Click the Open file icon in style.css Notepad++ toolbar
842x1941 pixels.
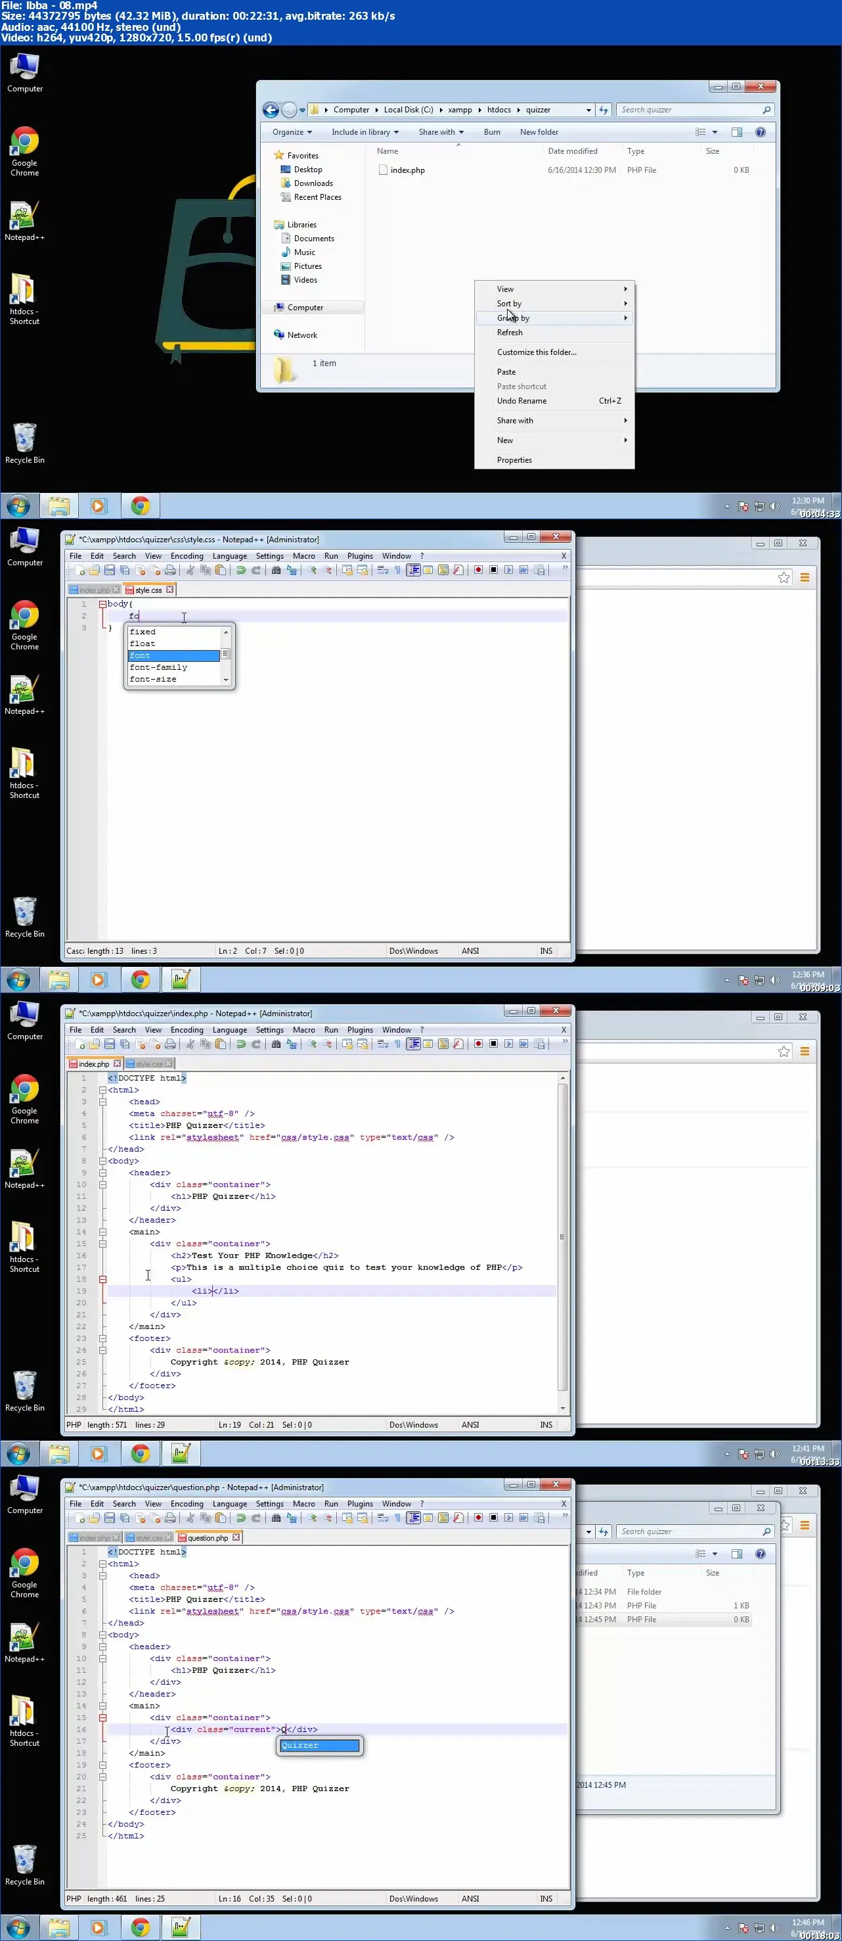pos(95,571)
